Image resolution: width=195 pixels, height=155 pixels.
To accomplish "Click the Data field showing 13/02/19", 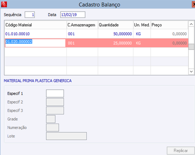I will click(x=73, y=15).
